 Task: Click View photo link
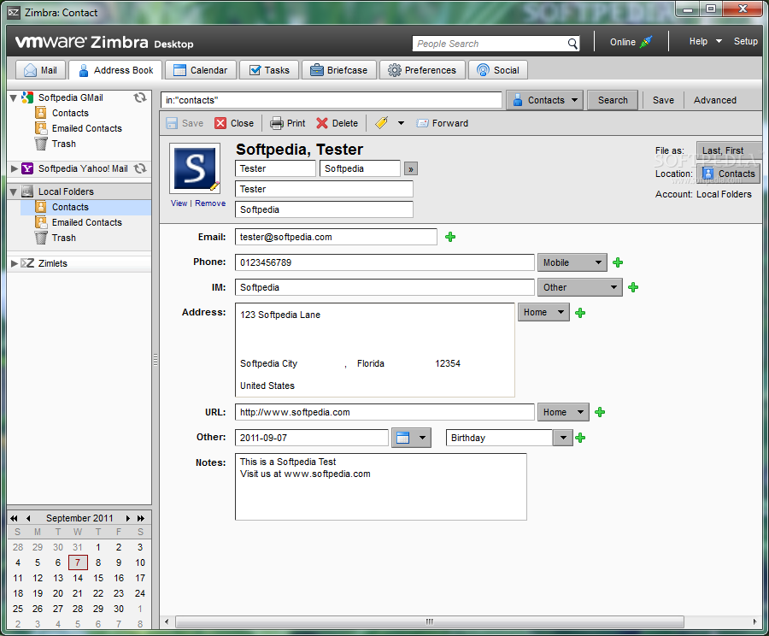179,203
